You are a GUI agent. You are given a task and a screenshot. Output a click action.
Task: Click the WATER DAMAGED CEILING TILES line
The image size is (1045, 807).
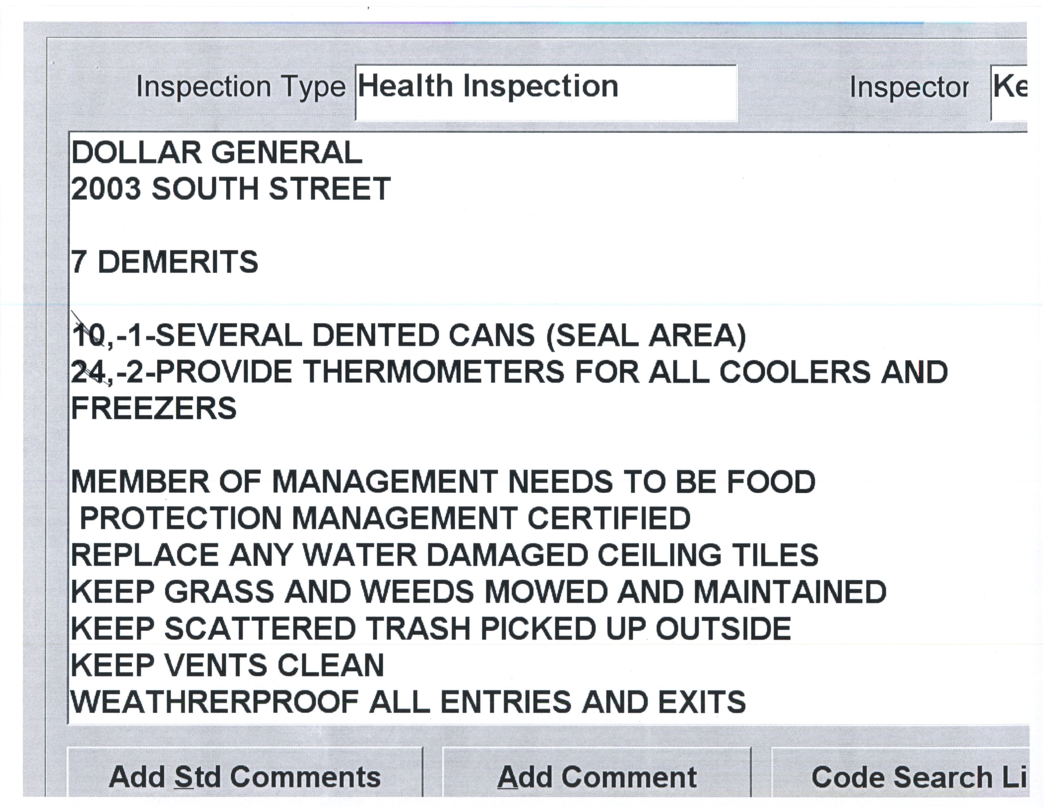pos(445,555)
